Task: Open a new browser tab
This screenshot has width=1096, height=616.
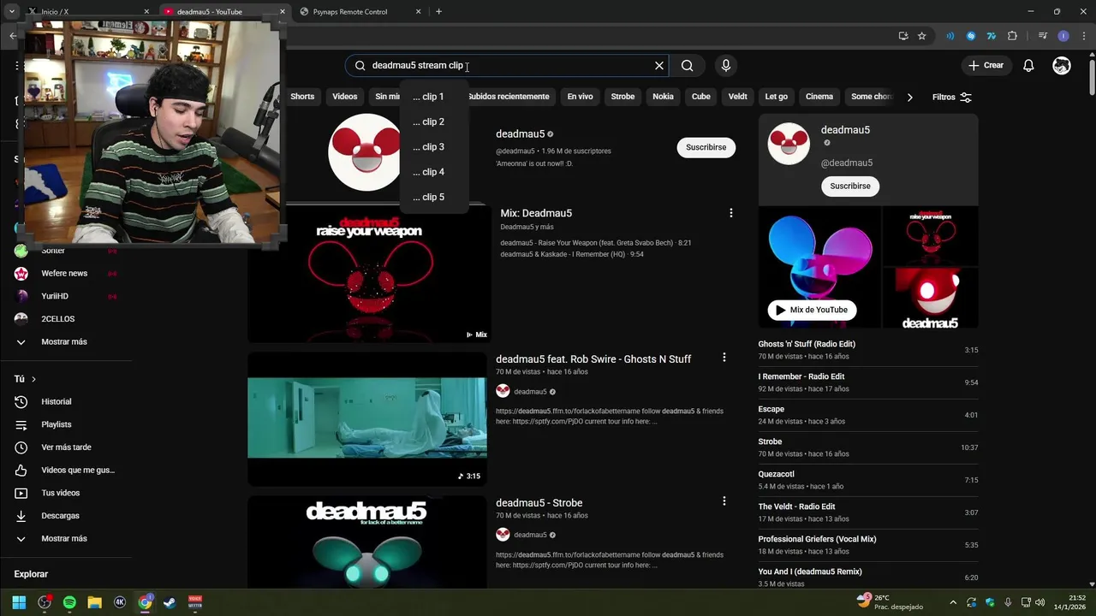Action: click(438, 12)
